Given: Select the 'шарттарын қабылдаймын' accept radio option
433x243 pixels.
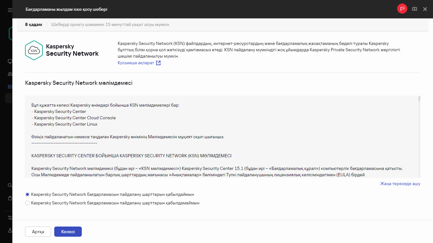Looking at the screenshot, I should pos(28,195).
